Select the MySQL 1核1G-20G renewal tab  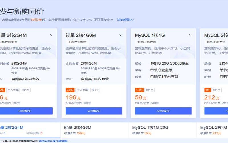(163, 130)
